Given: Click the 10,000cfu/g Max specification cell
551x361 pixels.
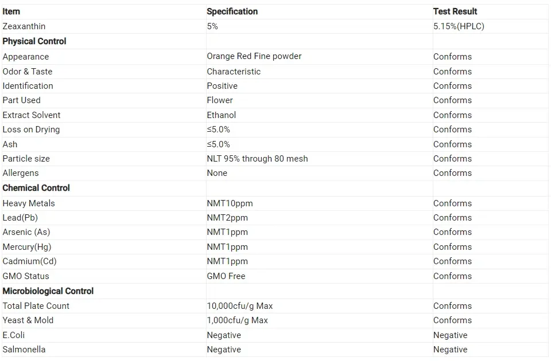Looking at the screenshot, I should (x=240, y=306).
